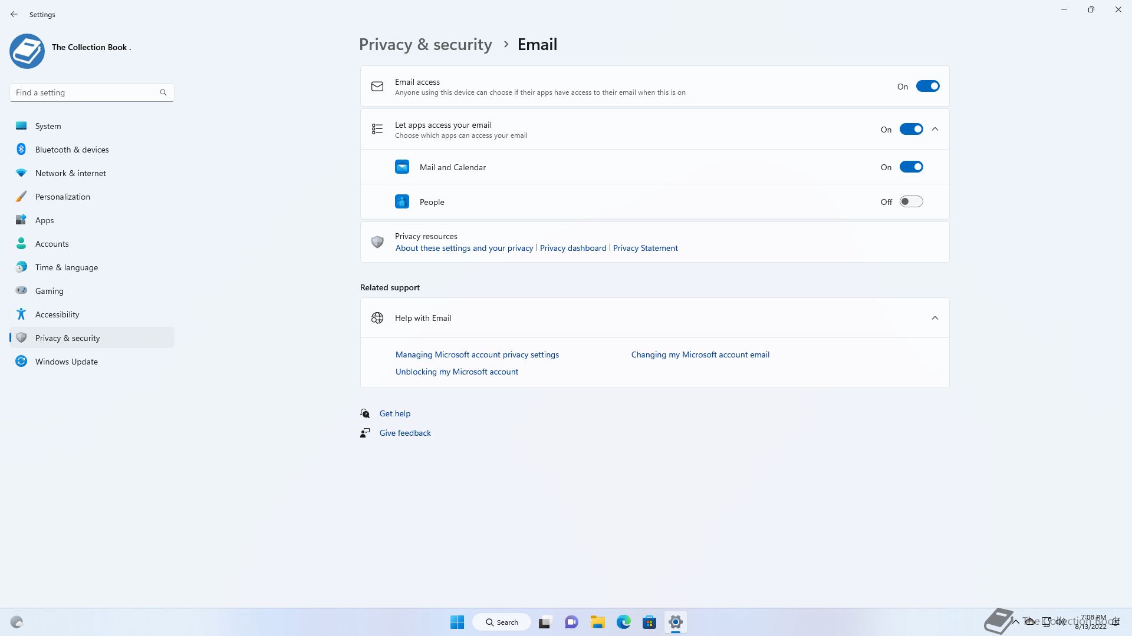The image size is (1132, 636).
Task: Open the Privacy dashboard link
Action: (572, 248)
